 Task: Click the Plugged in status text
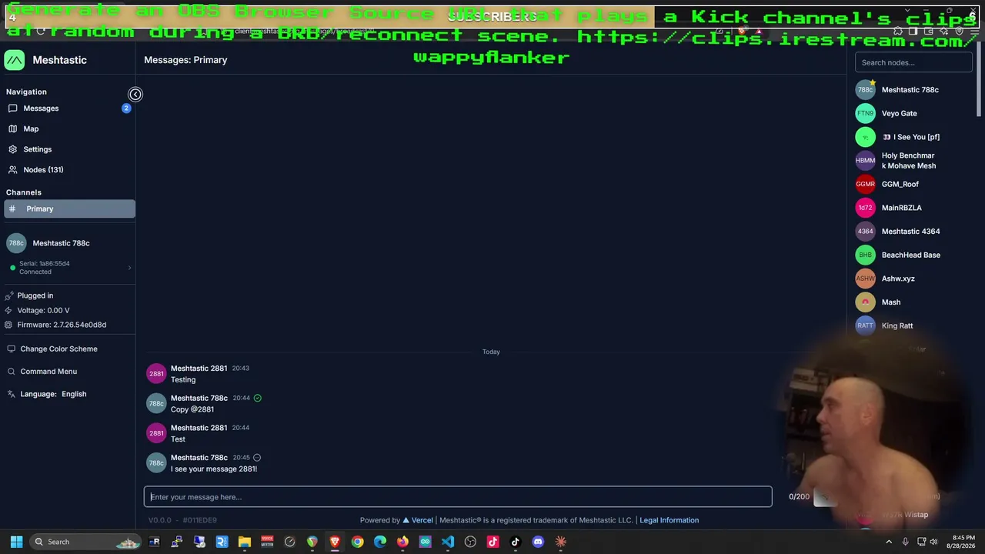coord(35,295)
